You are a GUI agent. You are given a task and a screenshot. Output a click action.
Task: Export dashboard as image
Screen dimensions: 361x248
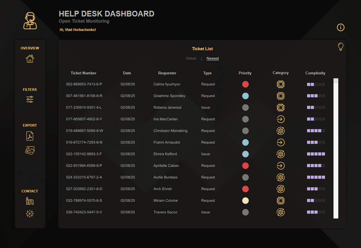(30, 150)
